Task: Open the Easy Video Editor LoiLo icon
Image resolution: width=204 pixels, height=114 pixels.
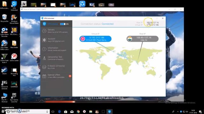Action: pyautogui.click(x=4, y=45)
